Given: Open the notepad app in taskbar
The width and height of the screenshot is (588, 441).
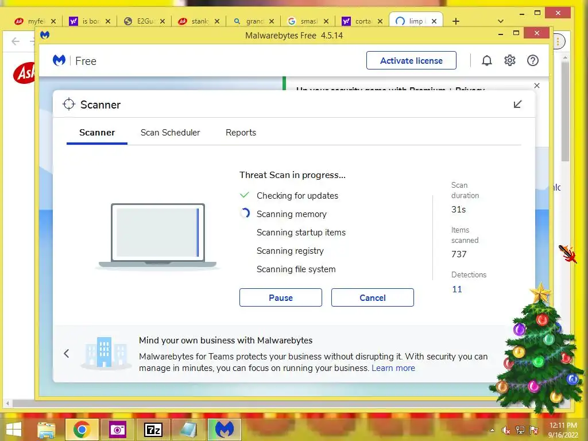Looking at the screenshot, I should tap(188, 430).
